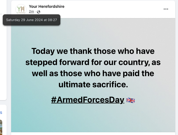Click the blue link in the left sidebar
This screenshot has width=178, height=135.
(1, 112)
